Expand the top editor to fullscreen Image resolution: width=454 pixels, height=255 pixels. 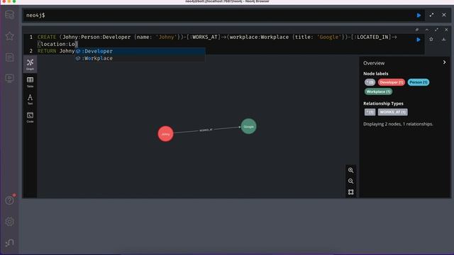[x=432, y=15]
